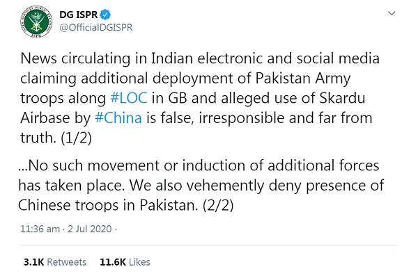Screen dimensions: 418x276
Task: Click the Likes label text
Action: pos(139,262)
